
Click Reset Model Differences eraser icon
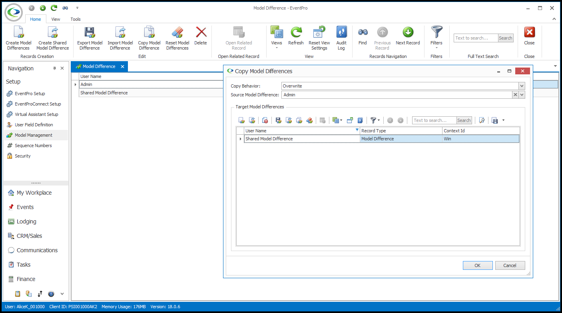click(177, 33)
